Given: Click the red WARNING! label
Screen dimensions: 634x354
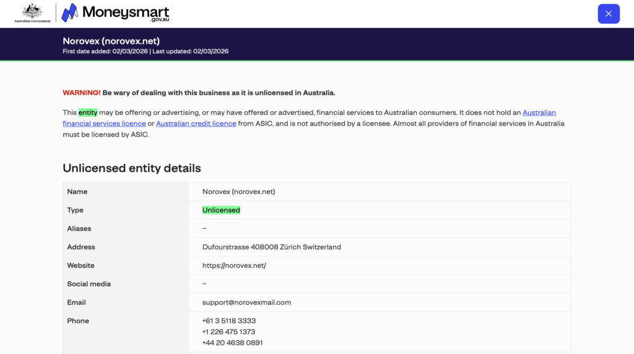Looking at the screenshot, I should pyautogui.click(x=82, y=93).
